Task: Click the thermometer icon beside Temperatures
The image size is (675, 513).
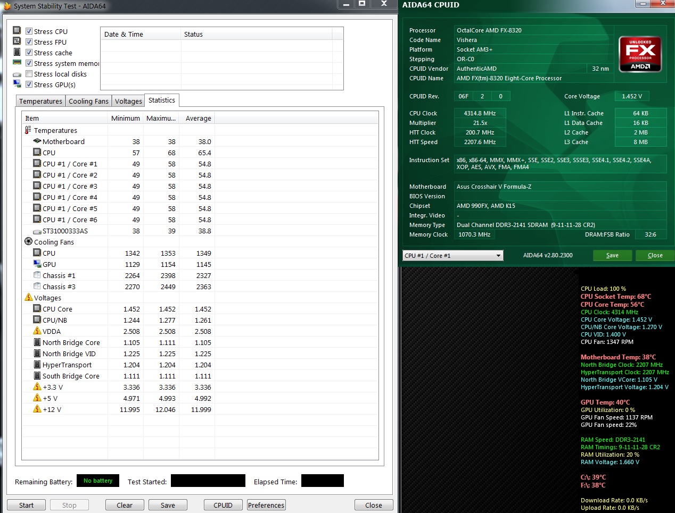Action: [x=28, y=130]
